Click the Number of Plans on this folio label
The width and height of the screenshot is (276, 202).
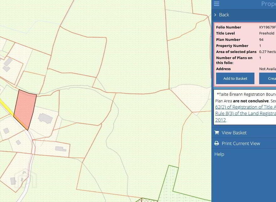click(234, 60)
